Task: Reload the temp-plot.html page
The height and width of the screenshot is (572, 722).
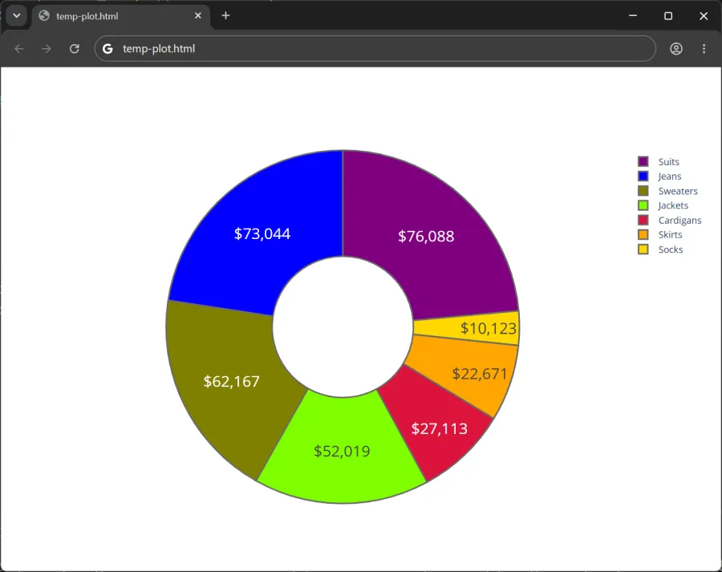Action: pos(74,49)
